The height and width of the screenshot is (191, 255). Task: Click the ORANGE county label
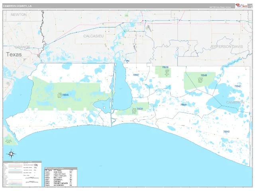22,47
